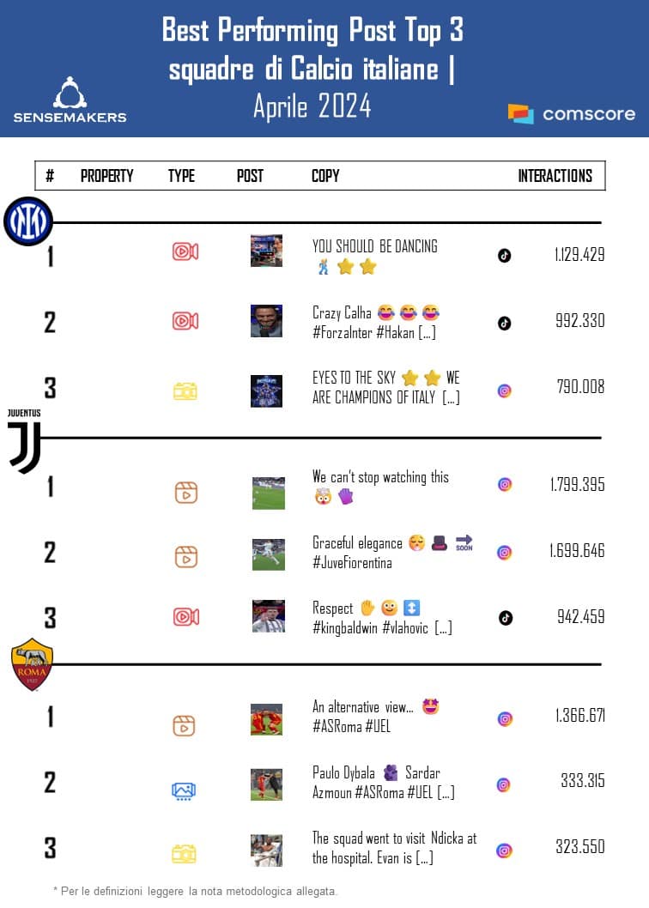The image size is (649, 908).
Task: Click the COPY column header
Action: 325,176
